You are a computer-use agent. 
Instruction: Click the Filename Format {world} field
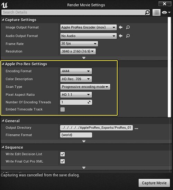(76, 135)
